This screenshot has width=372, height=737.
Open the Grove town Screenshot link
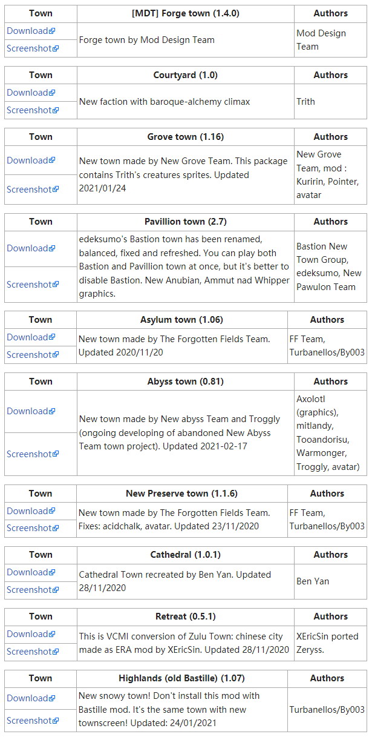29,189
